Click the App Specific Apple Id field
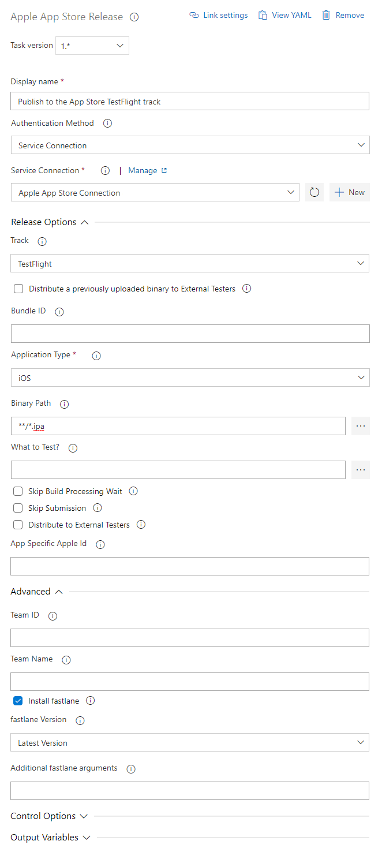Viewport: 382px width, 856px height. [x=189, y=566]
